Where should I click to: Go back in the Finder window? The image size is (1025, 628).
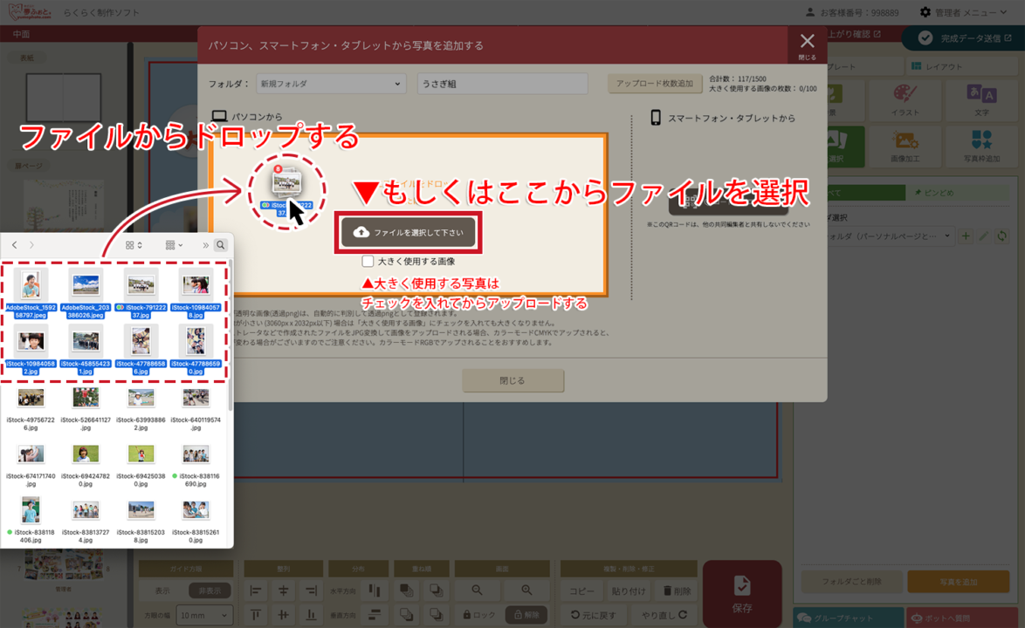click(x=14, y=245)
